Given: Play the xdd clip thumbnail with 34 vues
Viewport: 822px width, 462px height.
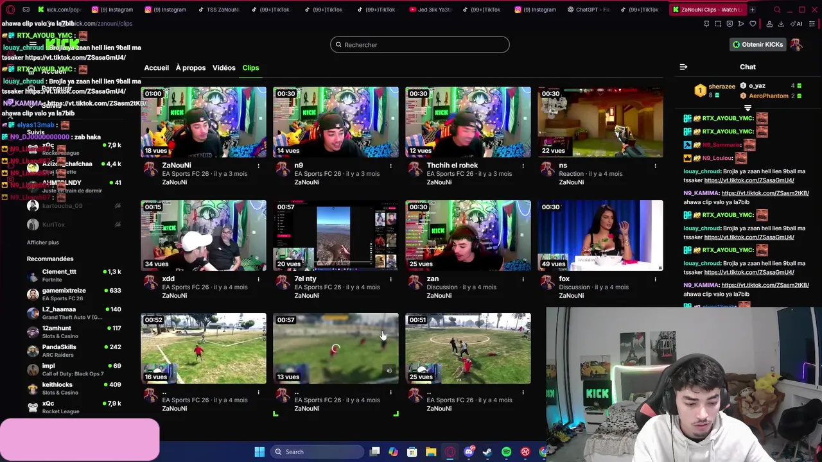Looking at the screenshot, I should 204,235.
